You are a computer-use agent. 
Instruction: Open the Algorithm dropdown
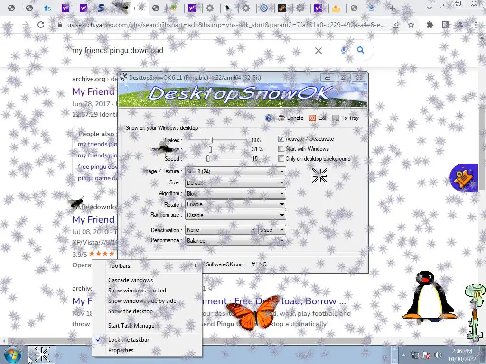click(235, 193)
